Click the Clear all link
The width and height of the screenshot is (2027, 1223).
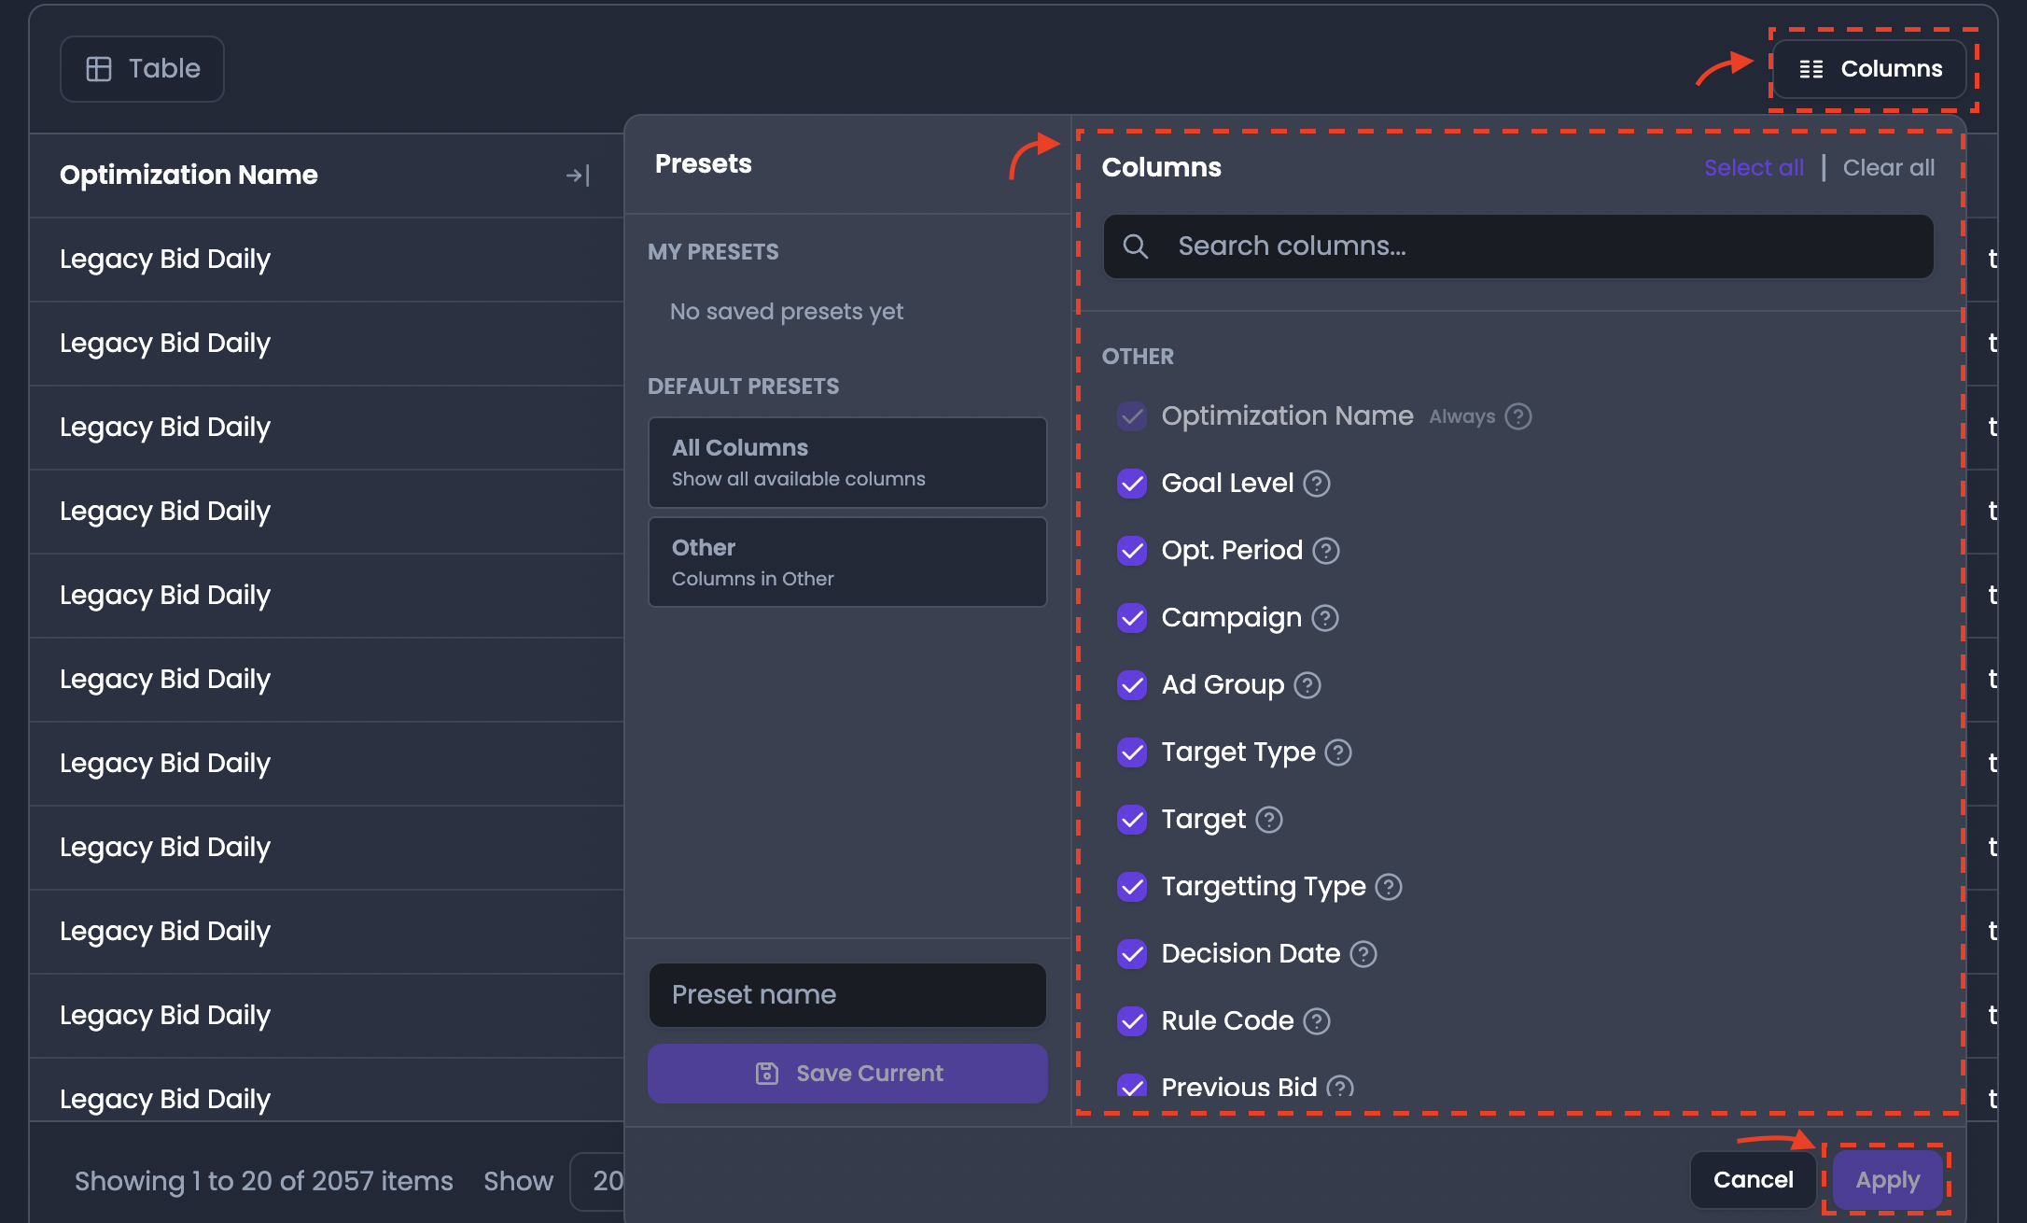click(1888, 168)
